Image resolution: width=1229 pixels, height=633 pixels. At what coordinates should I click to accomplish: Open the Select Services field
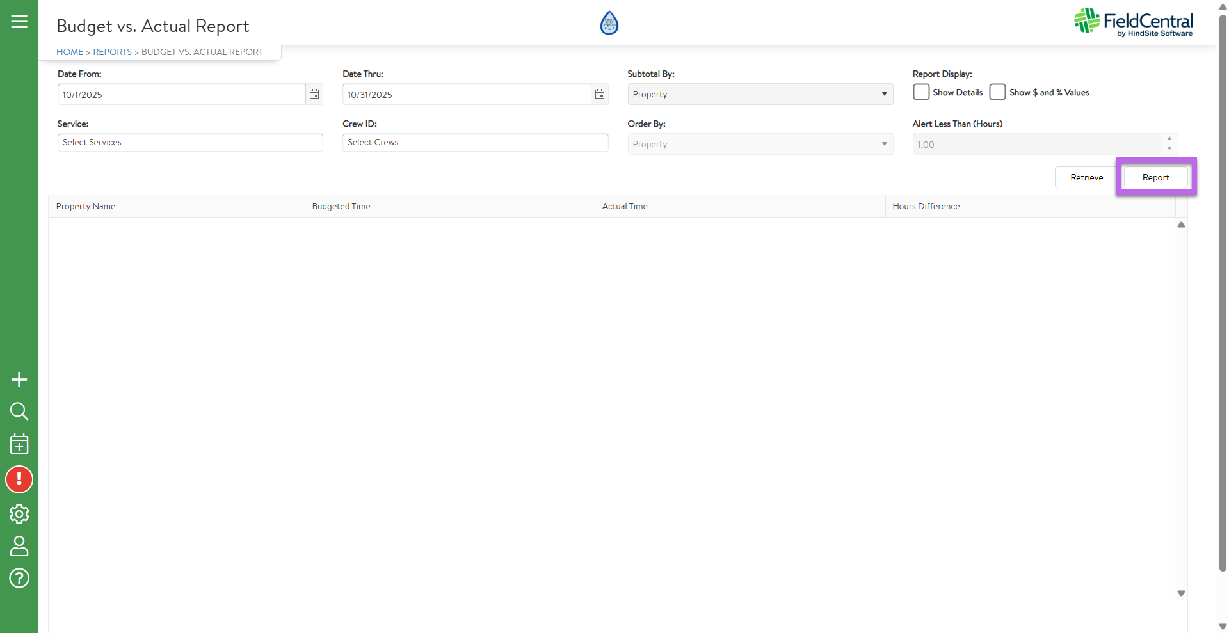tap(190, 142)
